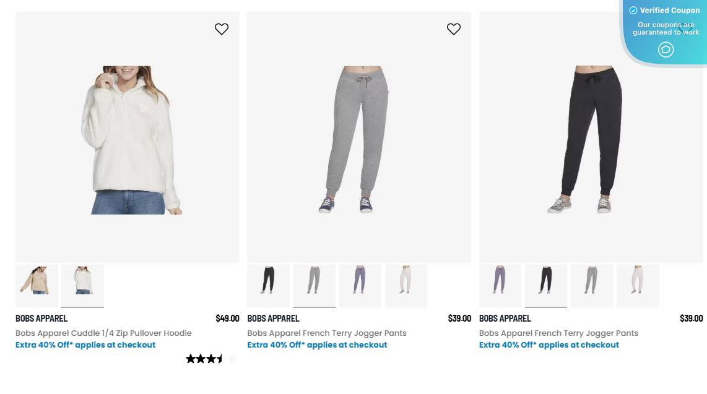Screen dimensions: 707x394
Task: Click the verified checkmark badge beside Verified Coupon
Action: 633,11
